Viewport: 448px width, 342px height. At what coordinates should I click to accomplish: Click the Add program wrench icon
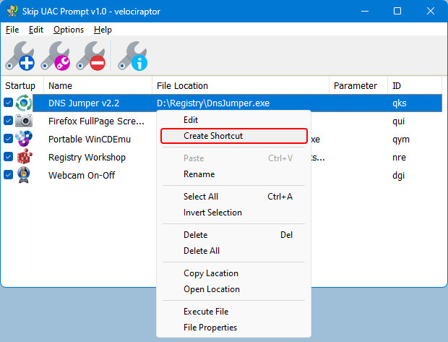pyautogui.click(x=20, y=56)
